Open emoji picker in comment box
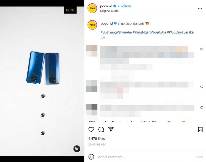Image resolution: width=206 pixels, height=162 pixels. (x=91, y=157)
